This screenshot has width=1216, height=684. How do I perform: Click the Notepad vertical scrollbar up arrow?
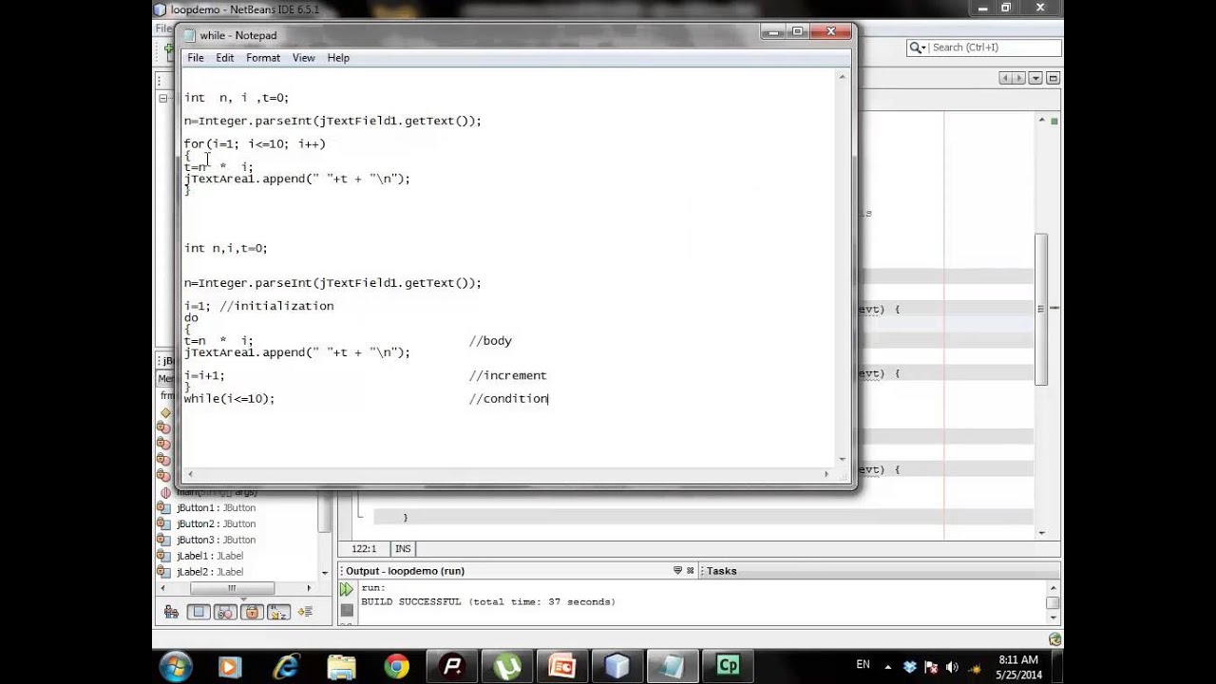(842, 77)
